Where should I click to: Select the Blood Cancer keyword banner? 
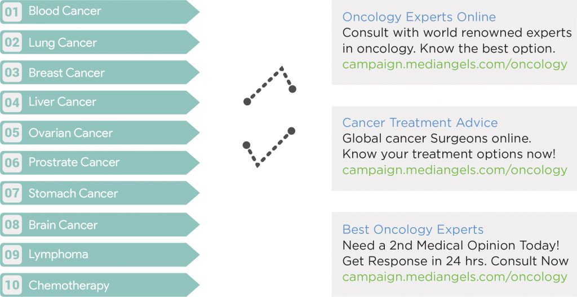pos(99,12)
